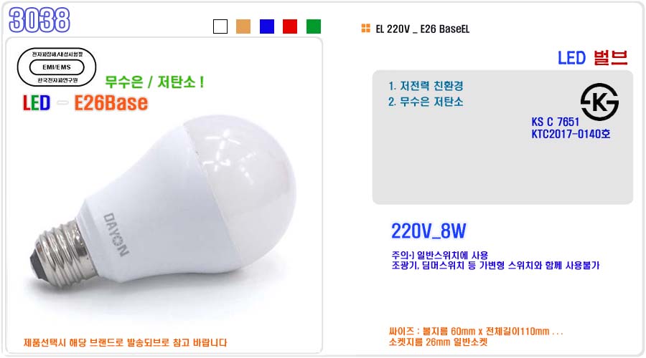
Task: Click the EL 220V _ E26 BaseEL title
Action: coord(423,29)
